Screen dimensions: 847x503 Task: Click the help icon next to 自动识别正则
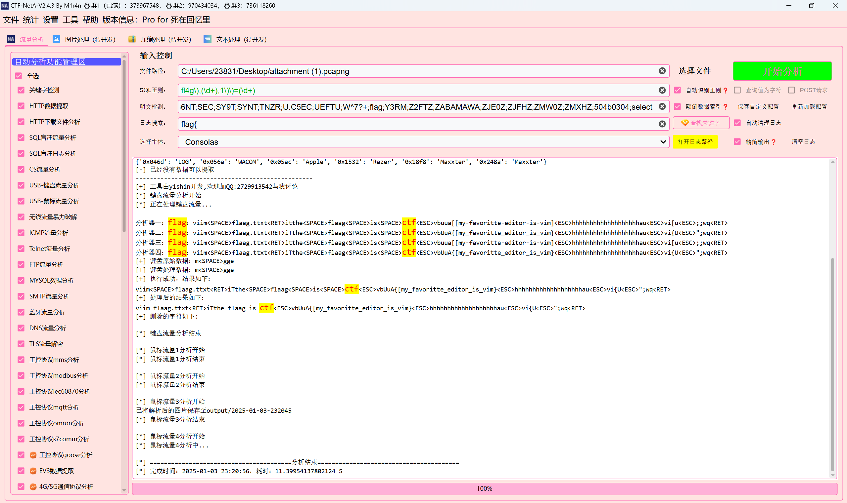tap(725, 90)
